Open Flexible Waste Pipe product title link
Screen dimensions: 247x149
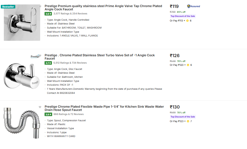[x=104, y=108]
